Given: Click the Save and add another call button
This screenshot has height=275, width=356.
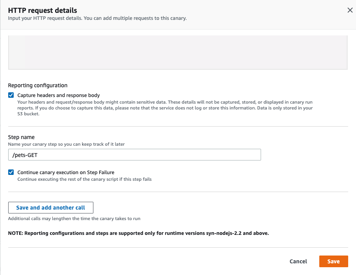Looking at the screenshot, I should click(x=50, y=207).
